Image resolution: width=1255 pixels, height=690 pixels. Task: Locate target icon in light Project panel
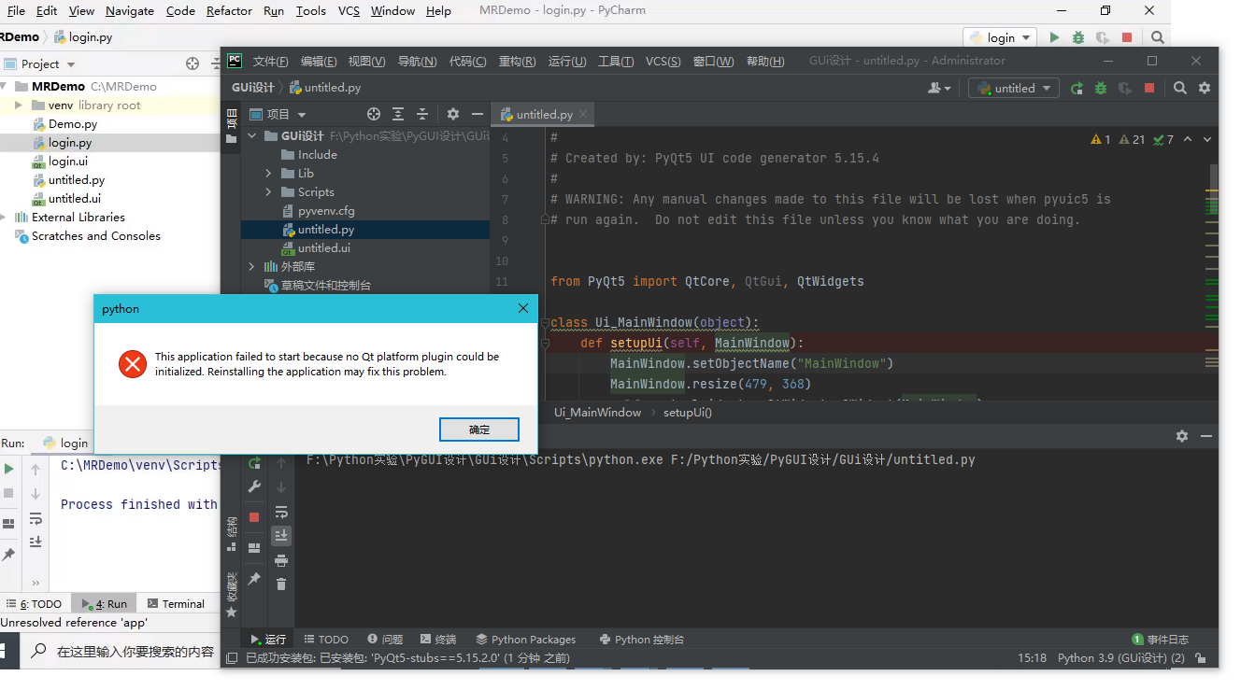[193, 63]
